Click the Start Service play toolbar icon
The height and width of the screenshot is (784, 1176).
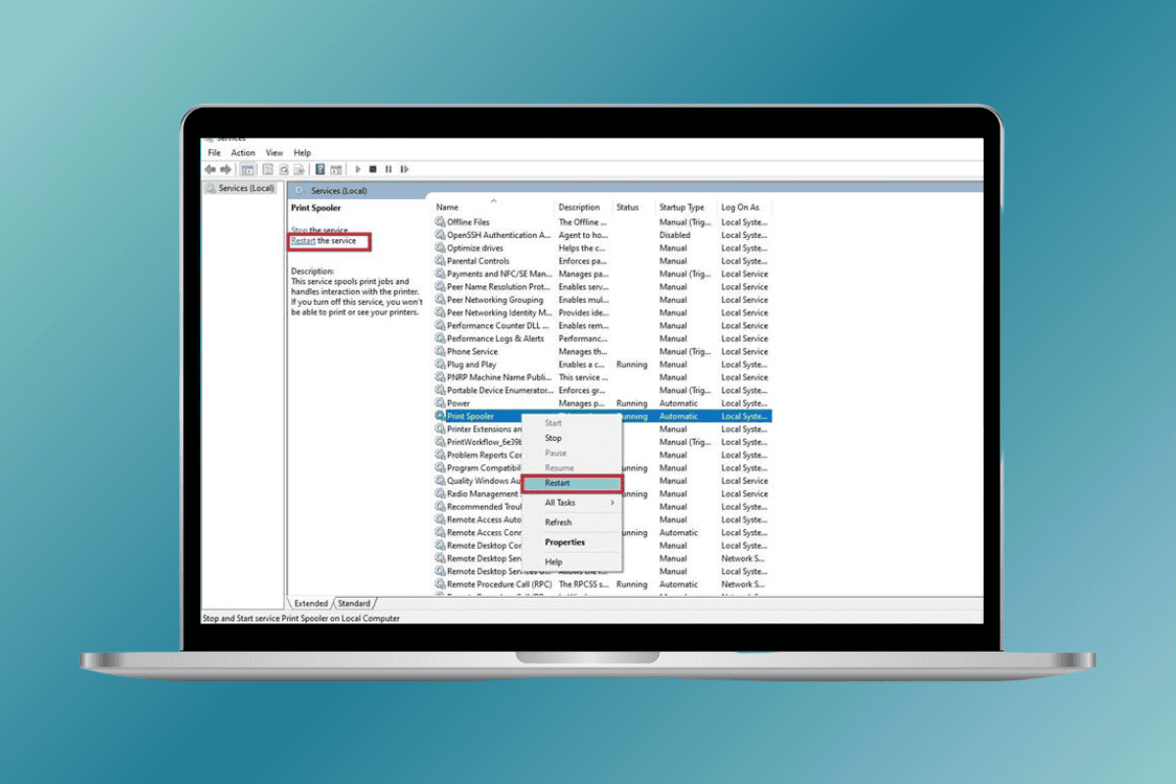click(358, 170)
